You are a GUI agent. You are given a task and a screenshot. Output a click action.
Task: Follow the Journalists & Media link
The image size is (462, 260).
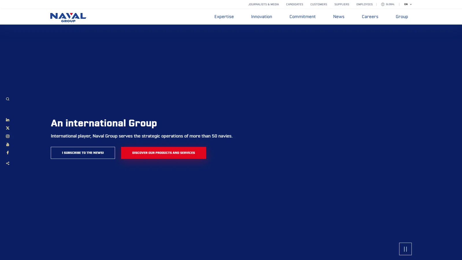pos(264,4)
